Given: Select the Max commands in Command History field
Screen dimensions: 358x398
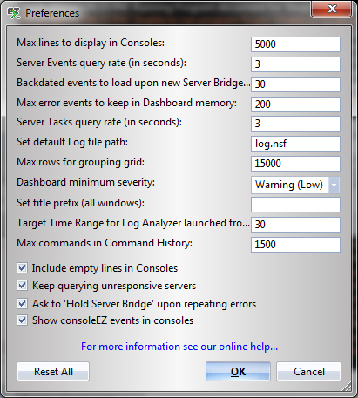Looking at the screenshot, I should point(295,245).
